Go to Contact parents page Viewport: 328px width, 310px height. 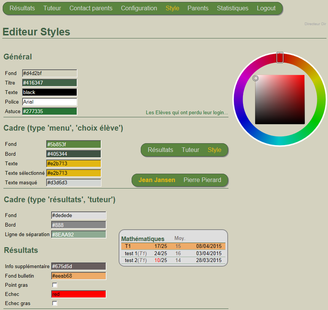[x=91, y=8]
